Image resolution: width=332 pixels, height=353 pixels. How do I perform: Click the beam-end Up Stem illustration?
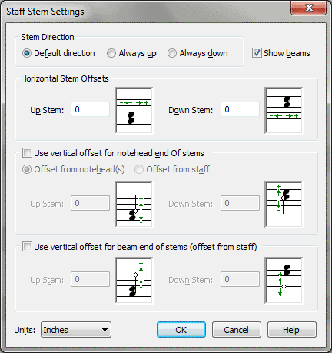pos(134,281)
